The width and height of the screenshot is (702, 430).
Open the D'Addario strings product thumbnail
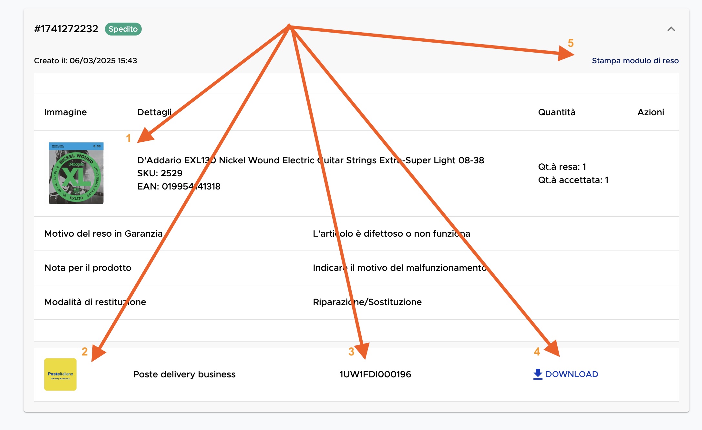coord(76,173)
